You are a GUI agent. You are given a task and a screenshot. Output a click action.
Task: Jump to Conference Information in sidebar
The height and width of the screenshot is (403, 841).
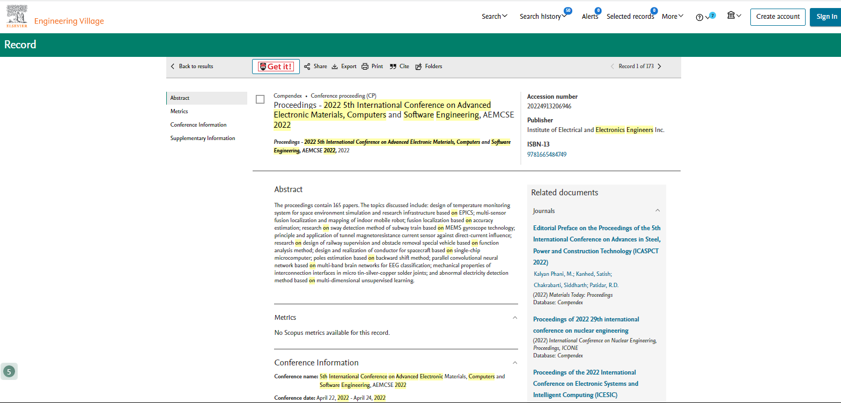[198, 125]
